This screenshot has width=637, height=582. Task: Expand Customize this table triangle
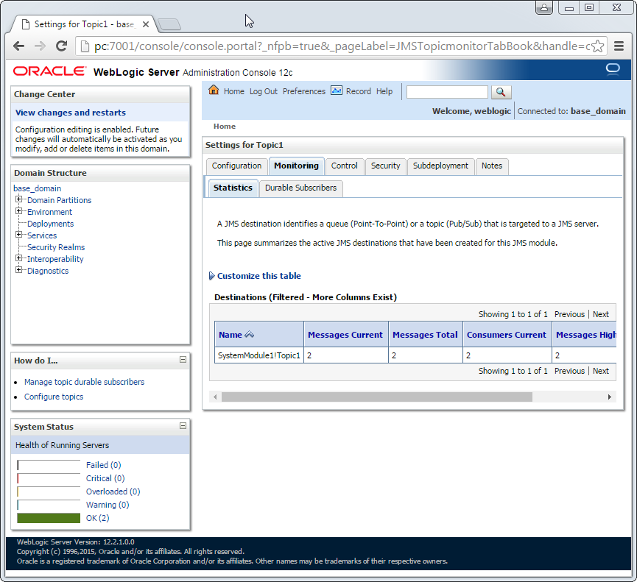[211, 276]
